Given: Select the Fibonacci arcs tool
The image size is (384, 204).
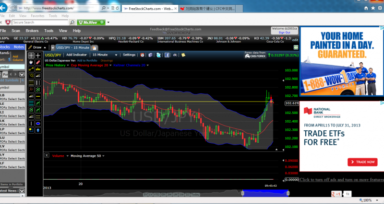Looking at the screenshot, I should pos(31,76).
